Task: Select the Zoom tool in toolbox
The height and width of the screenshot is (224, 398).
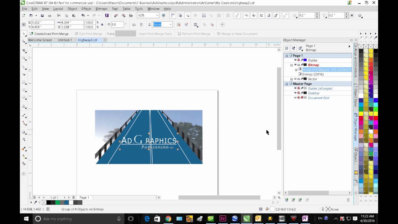Action: [x=24, y=58]
